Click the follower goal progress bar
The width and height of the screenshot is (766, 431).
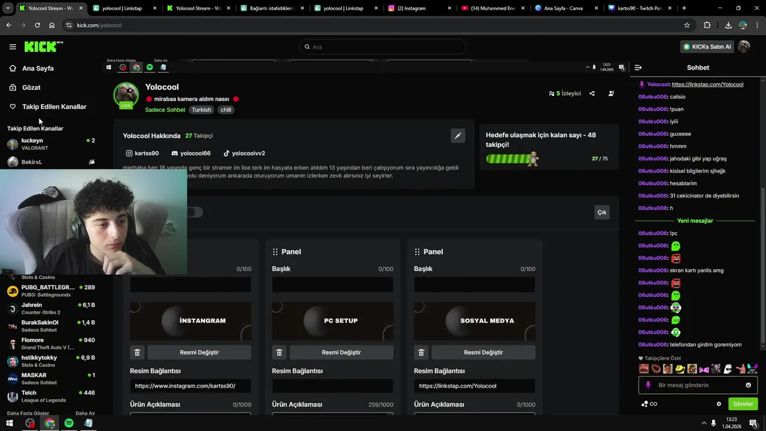(512, 159)
